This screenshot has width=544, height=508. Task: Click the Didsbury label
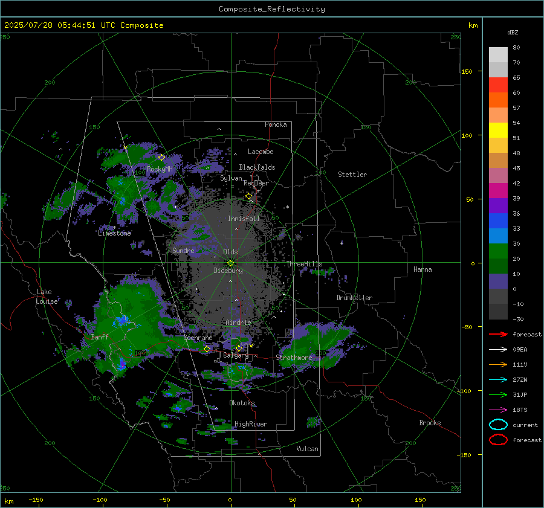point(228,271)
